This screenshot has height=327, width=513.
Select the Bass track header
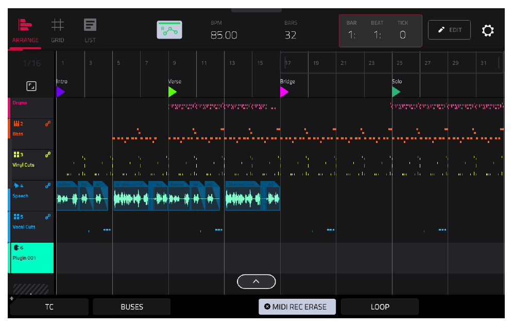point(32,134)
